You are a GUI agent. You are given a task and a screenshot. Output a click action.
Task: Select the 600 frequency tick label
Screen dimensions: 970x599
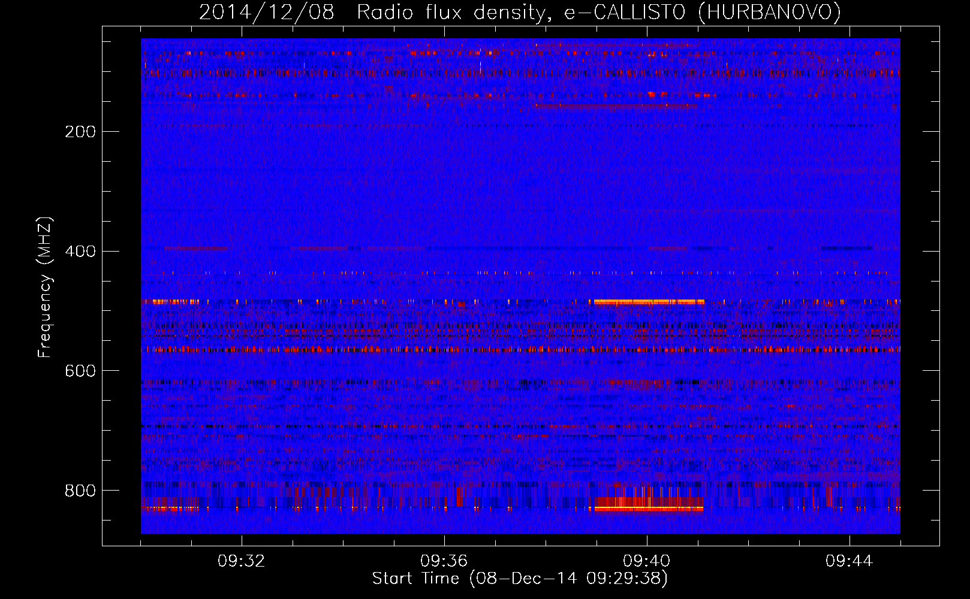click(x=80, y=371)
